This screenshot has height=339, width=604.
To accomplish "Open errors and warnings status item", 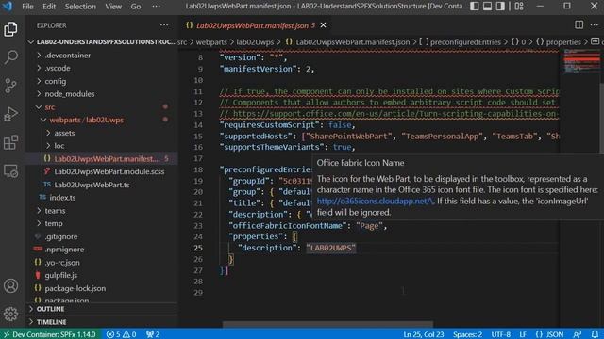I will tap(121, 334).
